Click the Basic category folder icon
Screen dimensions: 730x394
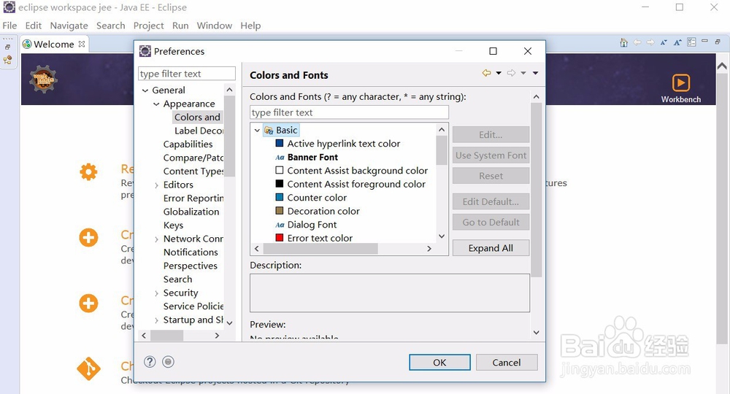point(269,131)
